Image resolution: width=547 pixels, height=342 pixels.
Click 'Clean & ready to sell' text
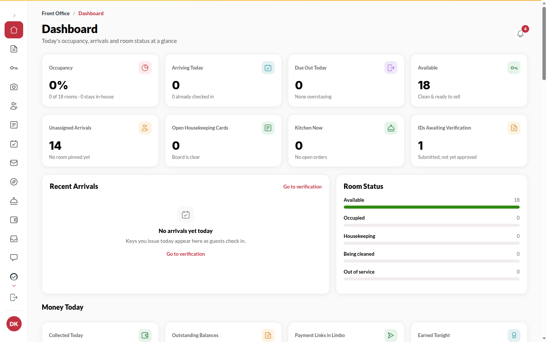click(439, 97)
